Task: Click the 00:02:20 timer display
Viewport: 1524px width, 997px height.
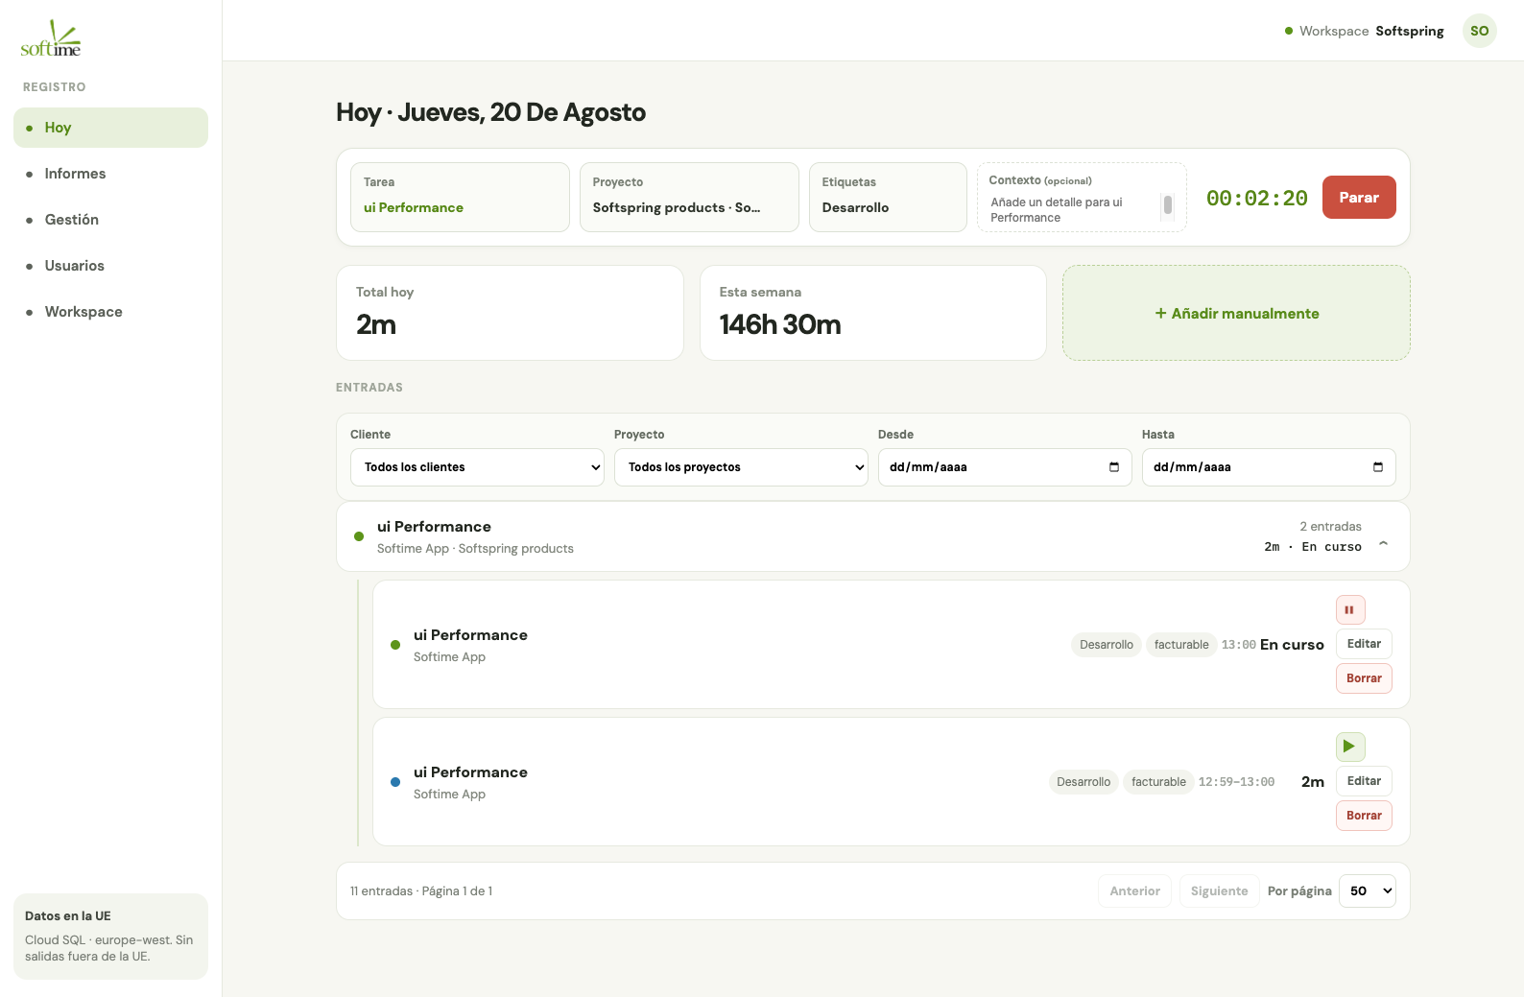Action: click(1256, 198)
